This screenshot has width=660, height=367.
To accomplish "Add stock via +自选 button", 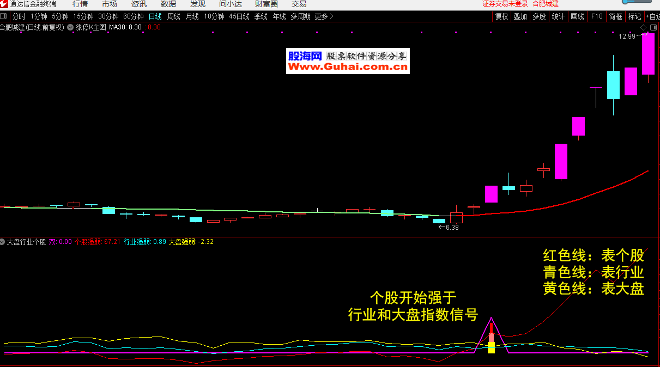I will pyautogui.click(x=652, y=16).
